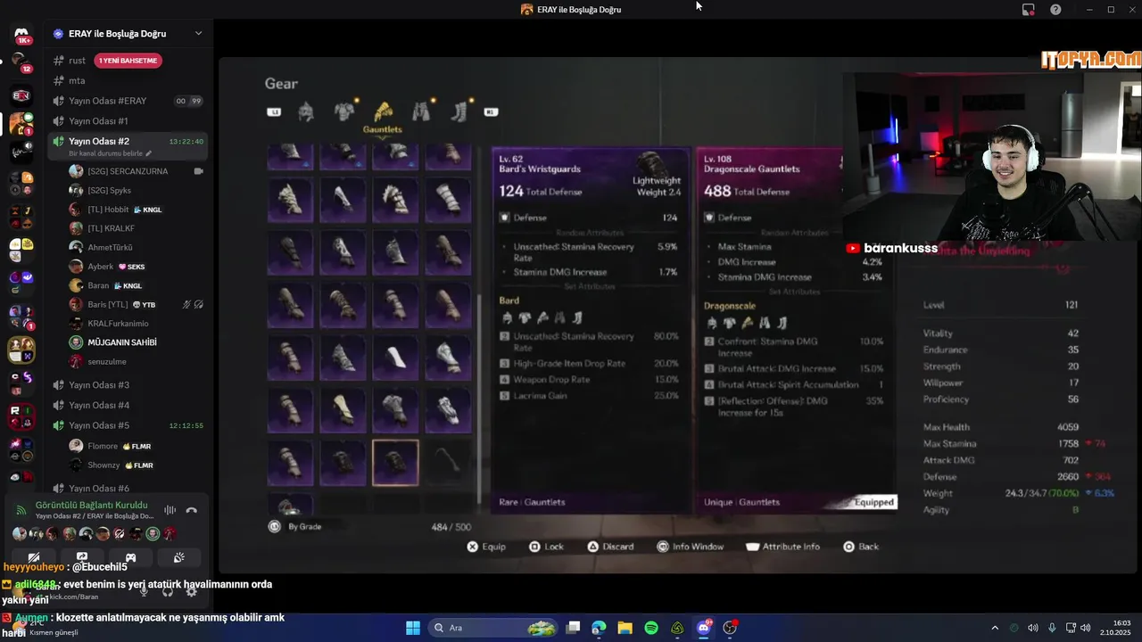This screenshot has height=642, width=1142.
Task: Select user Flomore in Yayın Odası #5
Action: 136,446
